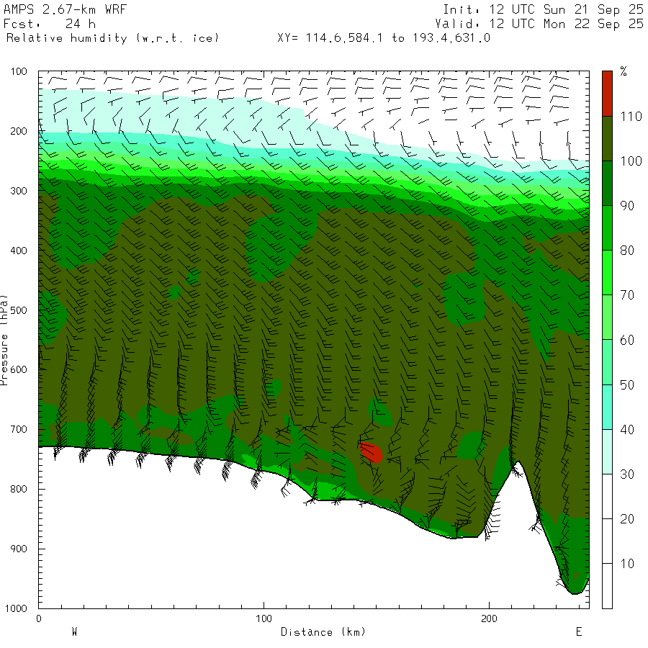Viewport: 648px width, 648px height.
Task: Click the '60' colorbar label
Action: [x=627, y=340]
